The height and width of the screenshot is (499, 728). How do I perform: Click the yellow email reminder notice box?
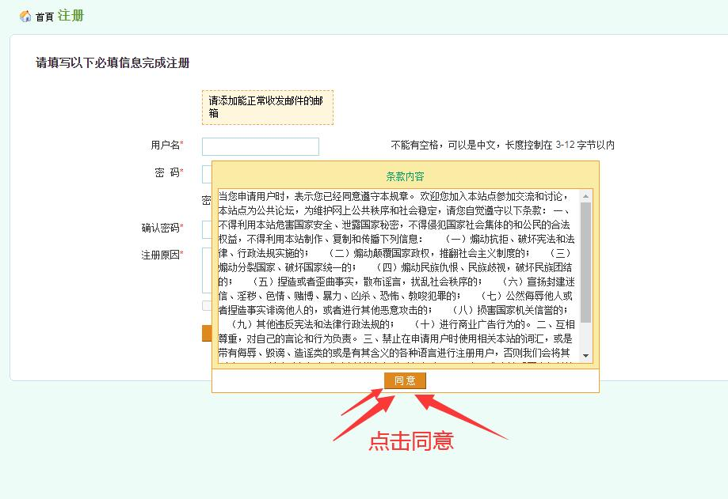pyautogui.click(x=267, y=107)
